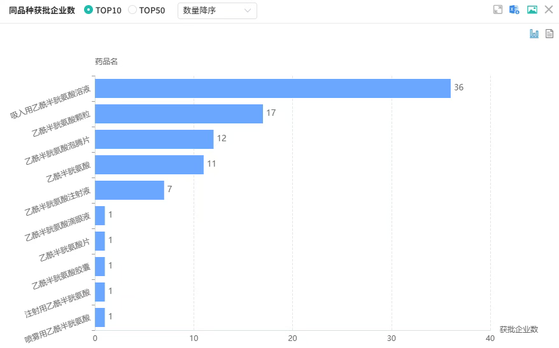Select the TOP10 radio option
Viewport: 559px width, 348px height.
88,10
